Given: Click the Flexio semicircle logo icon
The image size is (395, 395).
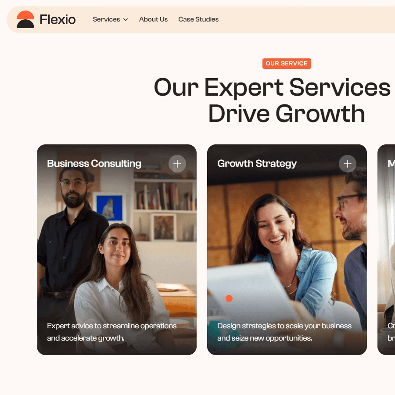Looking at the screenshot, I should [25, 19].
